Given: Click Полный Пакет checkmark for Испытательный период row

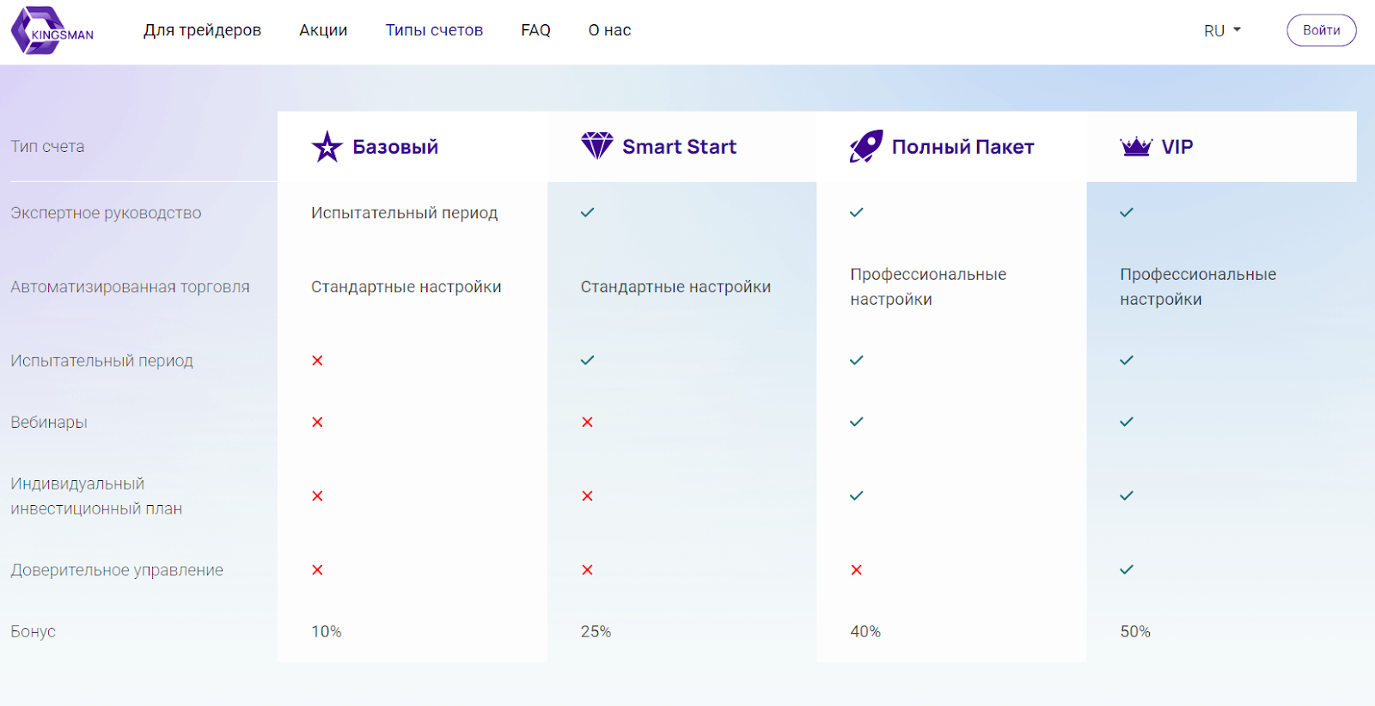Looking at the screenshot, I should pos(857,360).
